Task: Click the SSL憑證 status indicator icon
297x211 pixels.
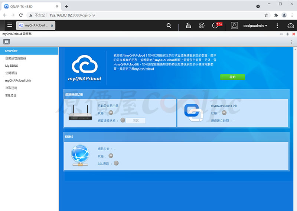Action: click(x=116, y=163)
